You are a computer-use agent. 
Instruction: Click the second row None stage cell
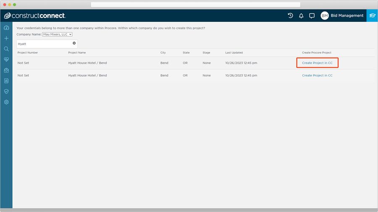[x=207, y=75]
